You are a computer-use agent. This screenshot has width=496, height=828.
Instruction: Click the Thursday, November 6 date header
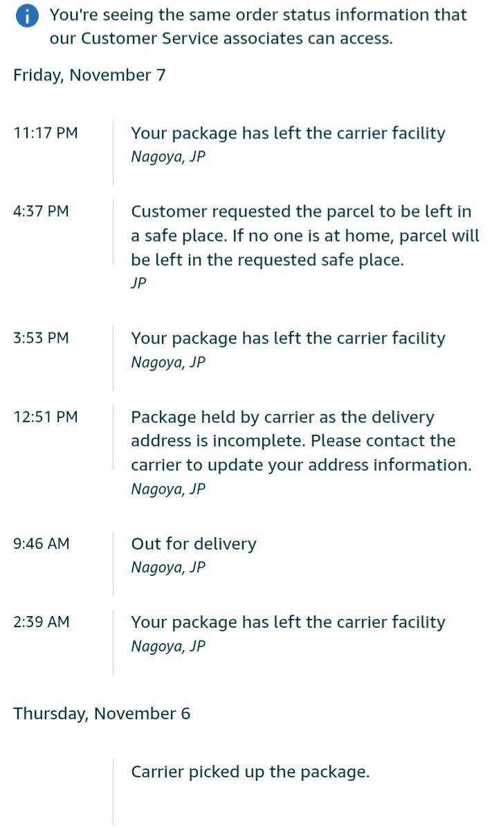[x=102, y=713]
